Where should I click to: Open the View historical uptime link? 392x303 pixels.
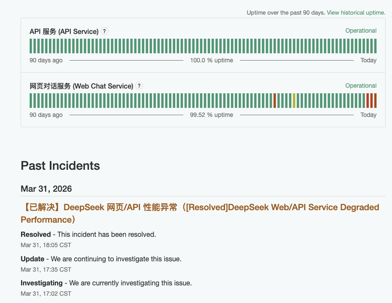tap(356, 13)
